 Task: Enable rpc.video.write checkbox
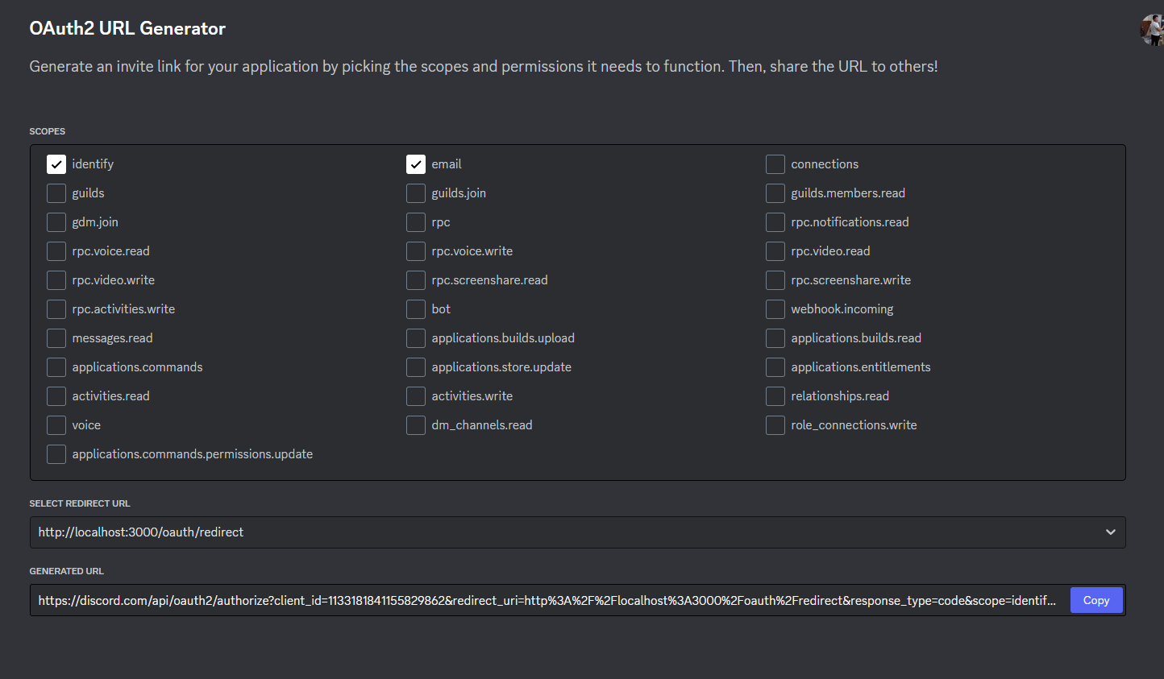56,280
